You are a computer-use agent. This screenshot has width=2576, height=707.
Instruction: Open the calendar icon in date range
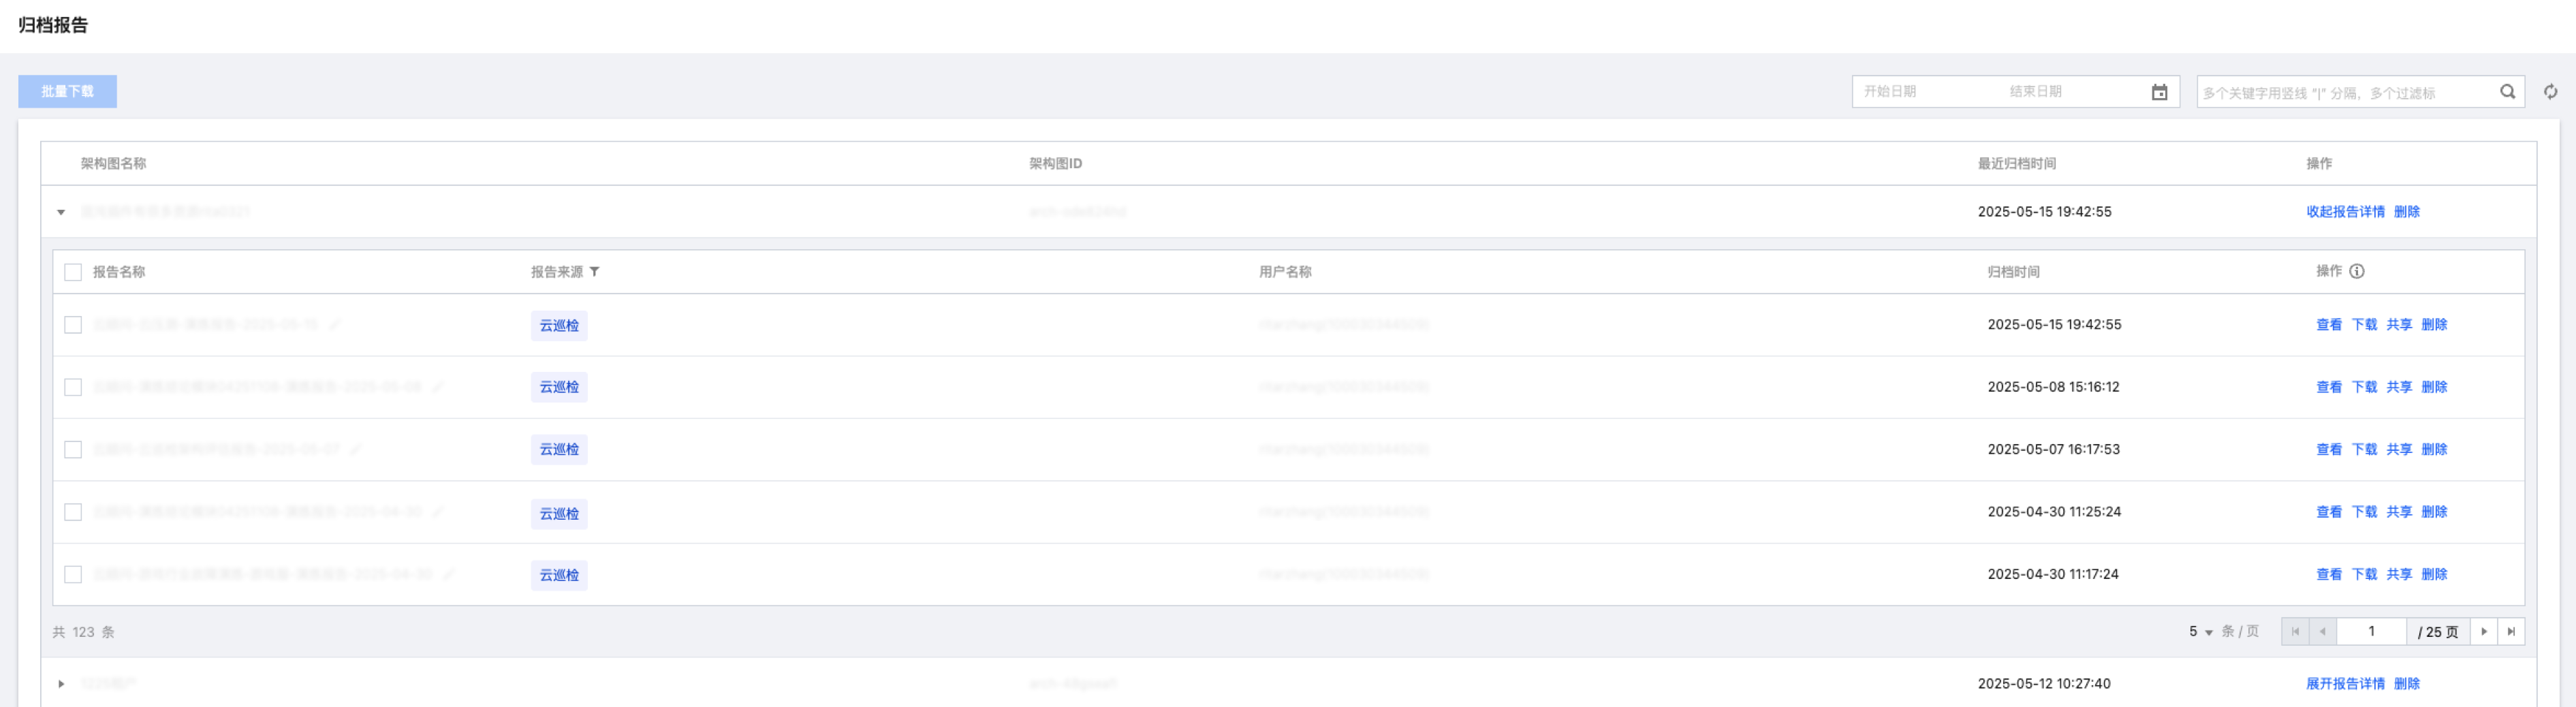tap(2160, 92)
